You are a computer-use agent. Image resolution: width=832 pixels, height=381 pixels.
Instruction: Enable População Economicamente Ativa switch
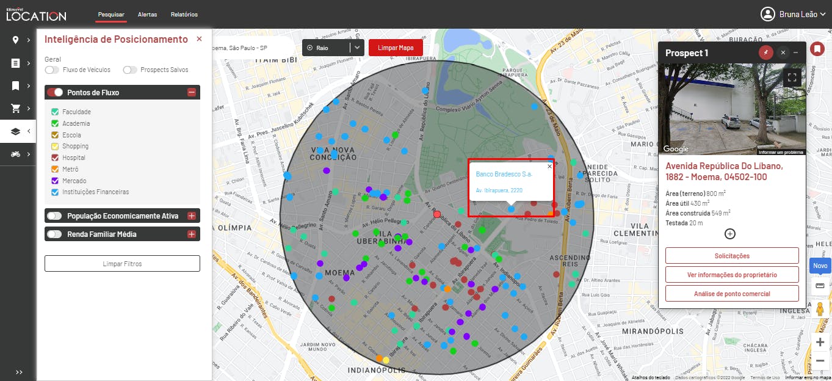55,216
